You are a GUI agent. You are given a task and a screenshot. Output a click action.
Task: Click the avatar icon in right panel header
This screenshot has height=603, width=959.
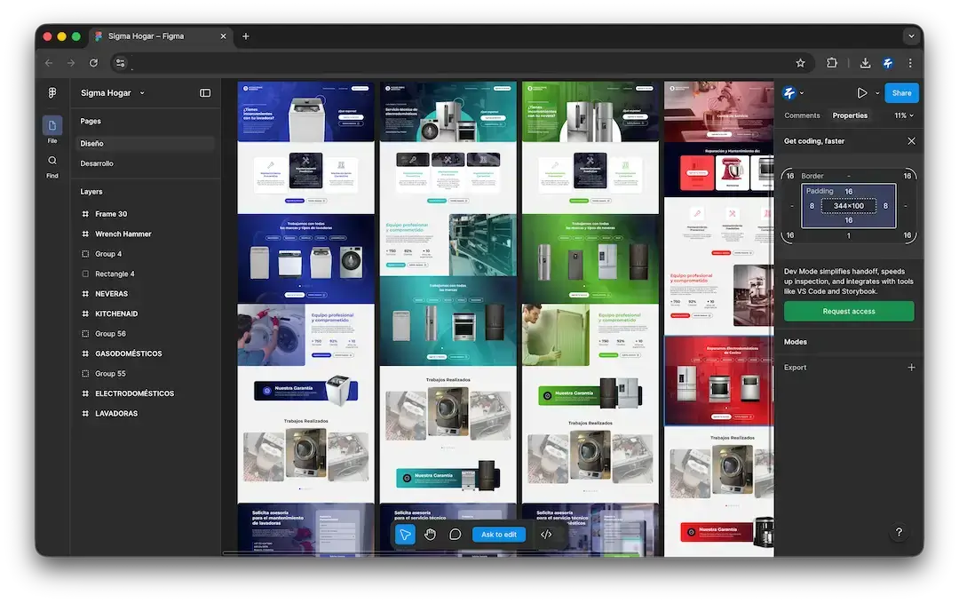click(x=789, y=93)
